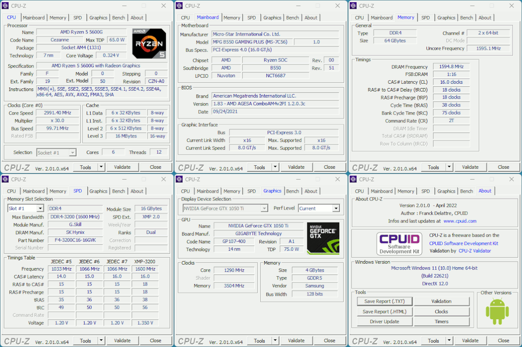Click the Southbridge B550 value
The image size is (522, 347).
276,68
